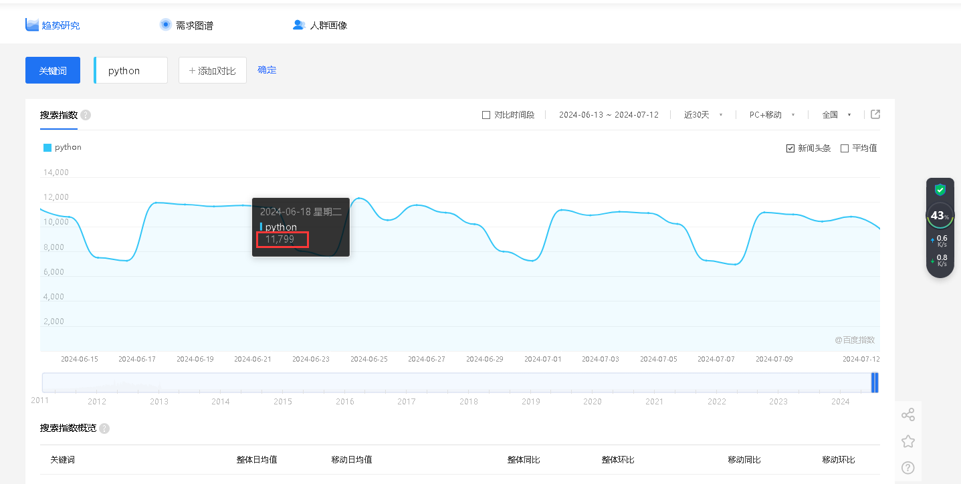Click the 添加对比 button
Viewport: 961px width, 484px height.
click(213, 70)
